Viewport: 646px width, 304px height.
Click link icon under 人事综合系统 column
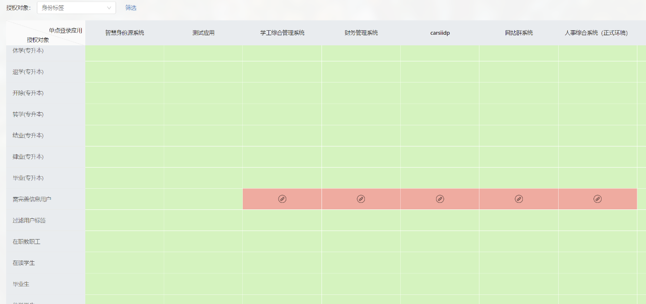[x=598, y=199]
